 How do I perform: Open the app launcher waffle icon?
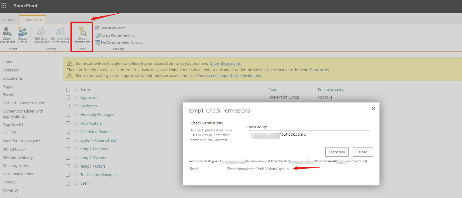4,5
